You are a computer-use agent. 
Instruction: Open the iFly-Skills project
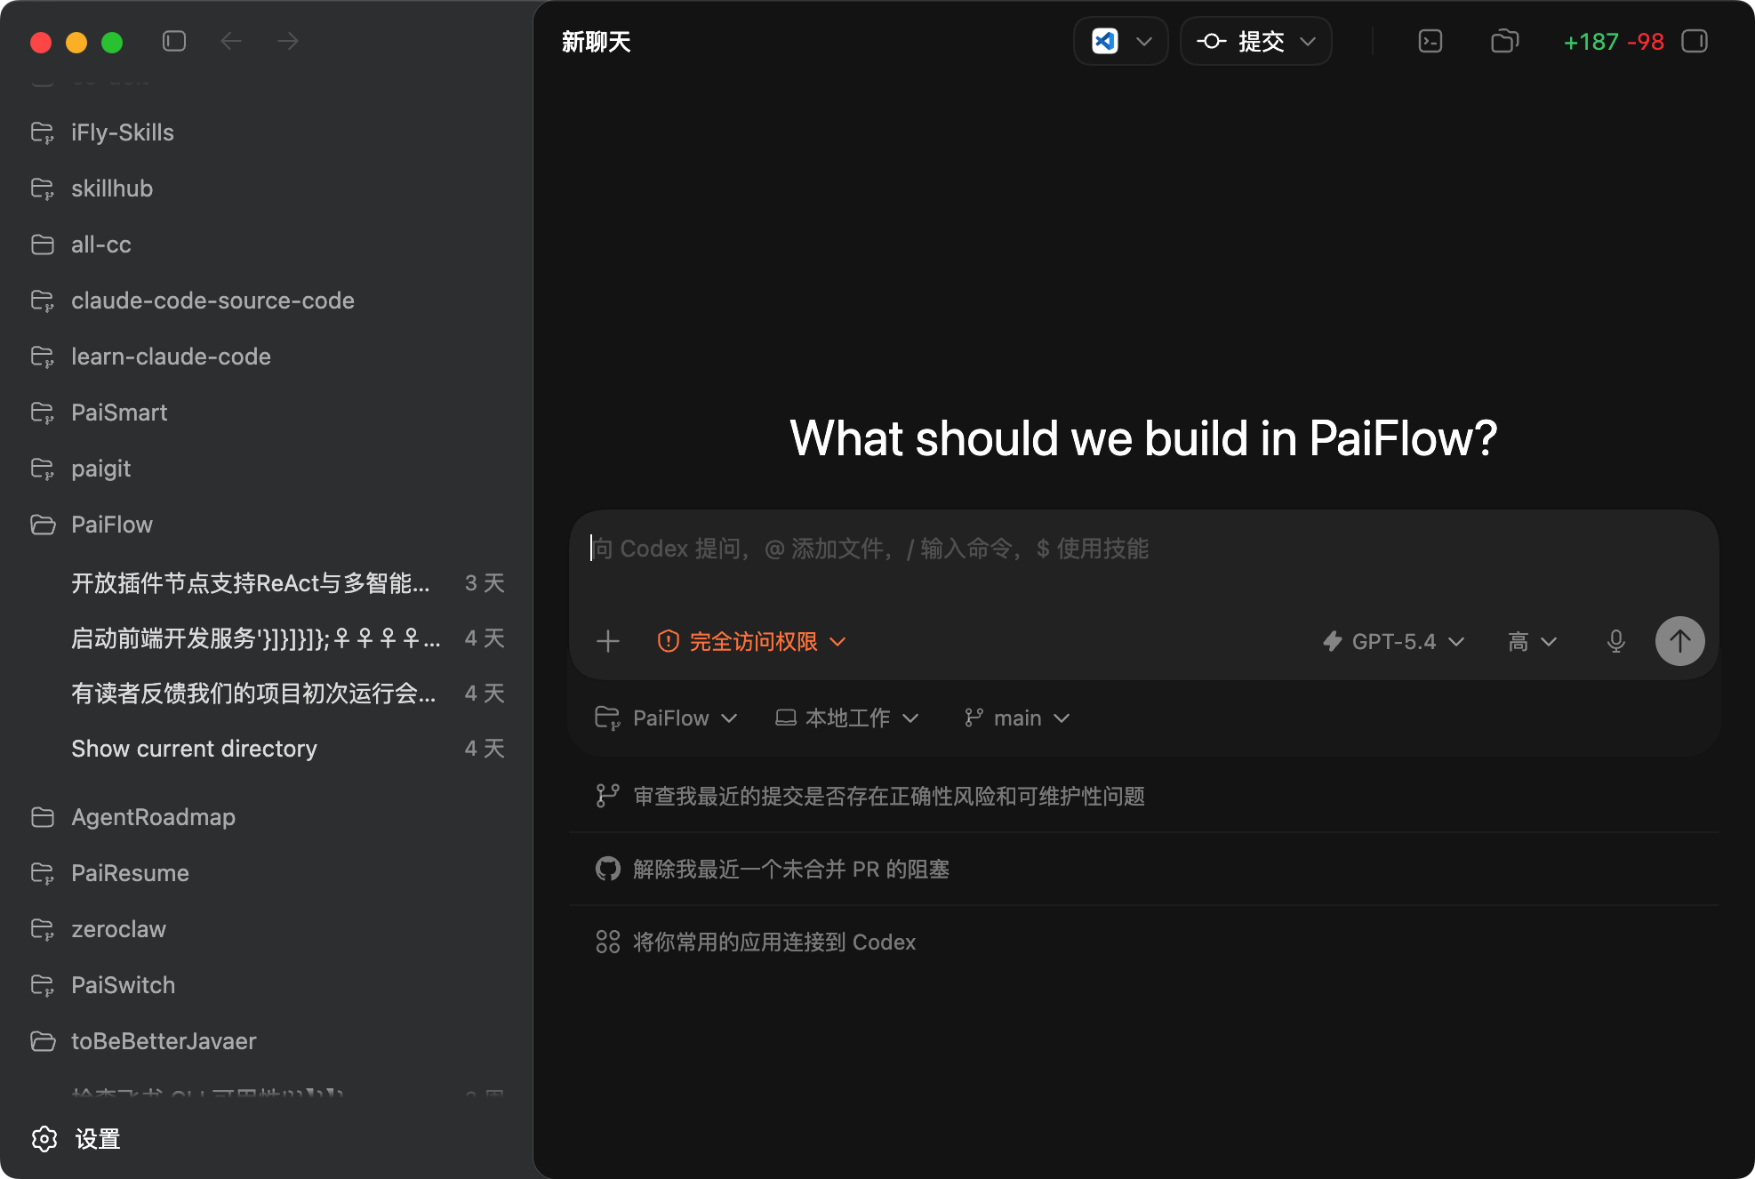click(267, 132)
